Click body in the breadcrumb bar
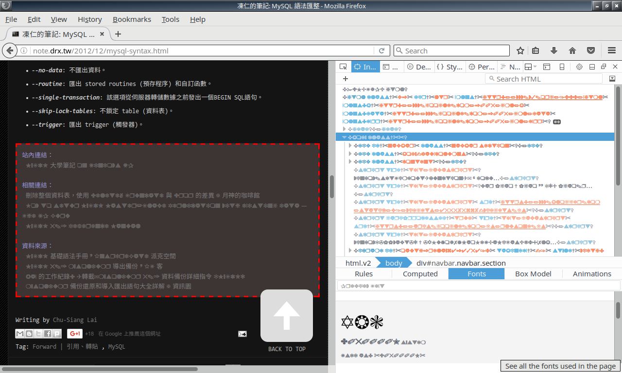 point(394,263)
